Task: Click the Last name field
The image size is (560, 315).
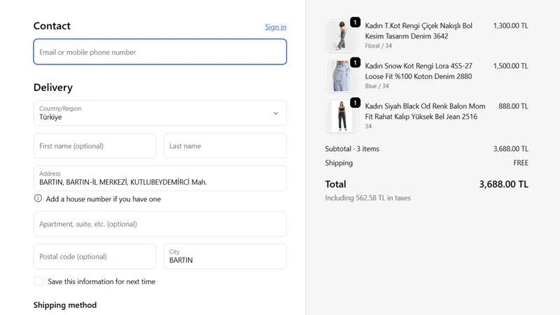Action: point(225,146)
